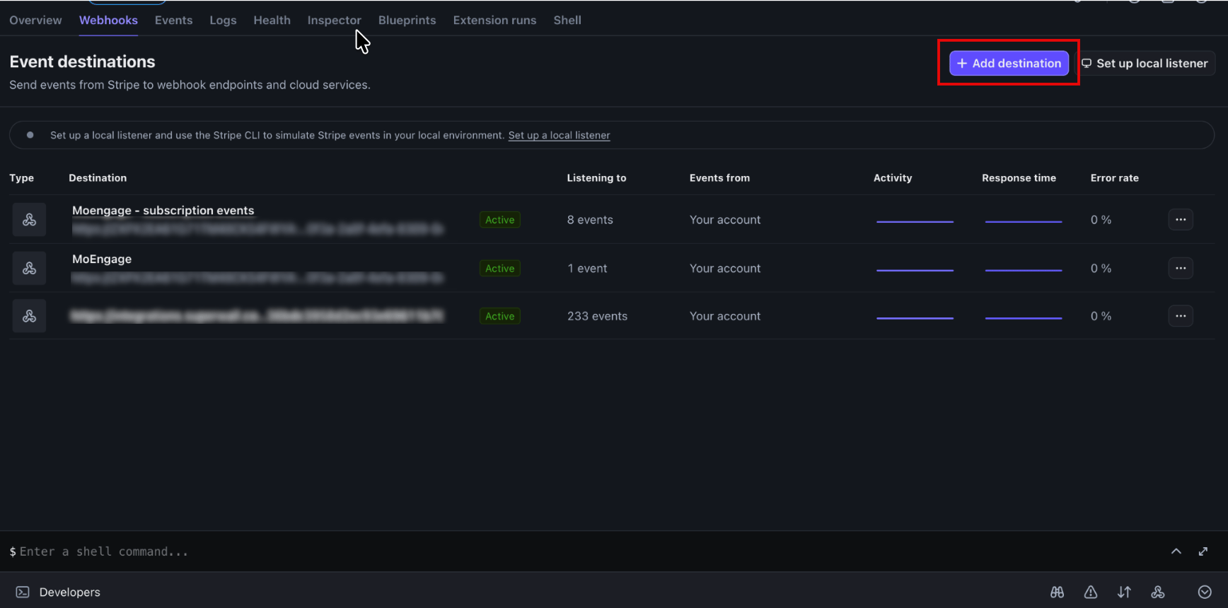Select the Webhooks tab
Viewport: 1228px width, 608px height.
tap(108, 21)
